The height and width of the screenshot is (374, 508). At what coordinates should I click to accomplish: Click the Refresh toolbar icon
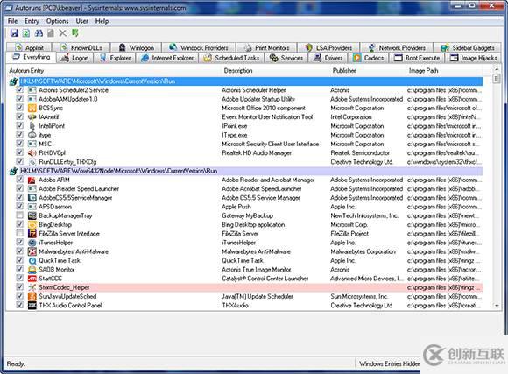click(26, 32)
